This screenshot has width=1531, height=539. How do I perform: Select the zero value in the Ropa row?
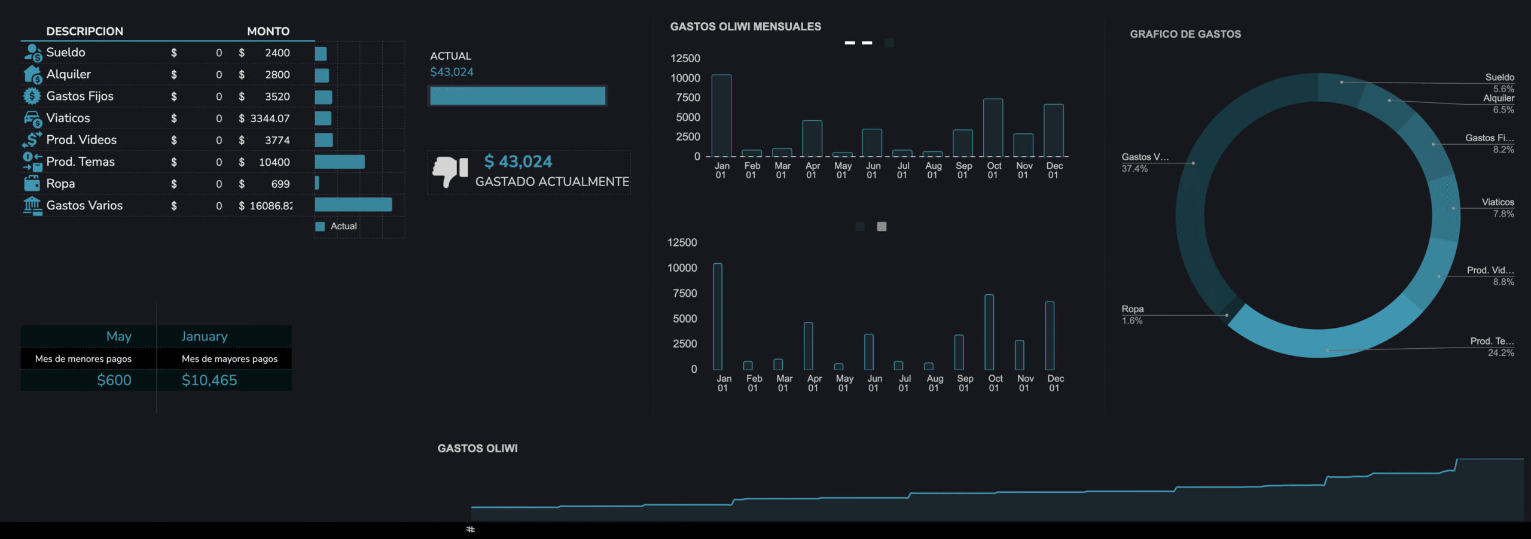pos(219,184)
